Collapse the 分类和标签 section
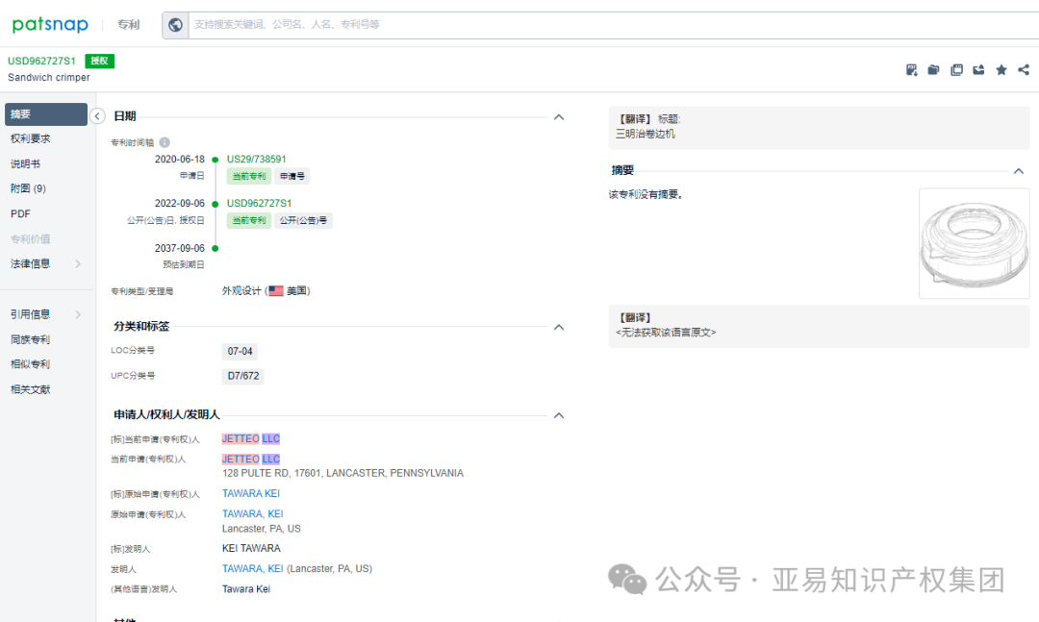Screen dimensions: 1039x622 point(559,327)
